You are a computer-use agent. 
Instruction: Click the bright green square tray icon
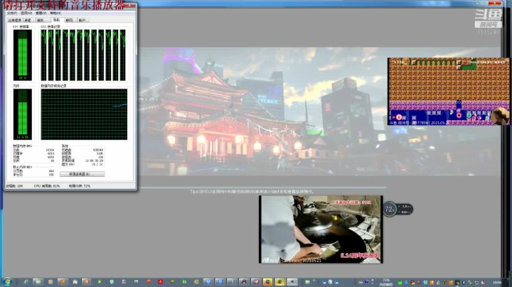(400, 283)
